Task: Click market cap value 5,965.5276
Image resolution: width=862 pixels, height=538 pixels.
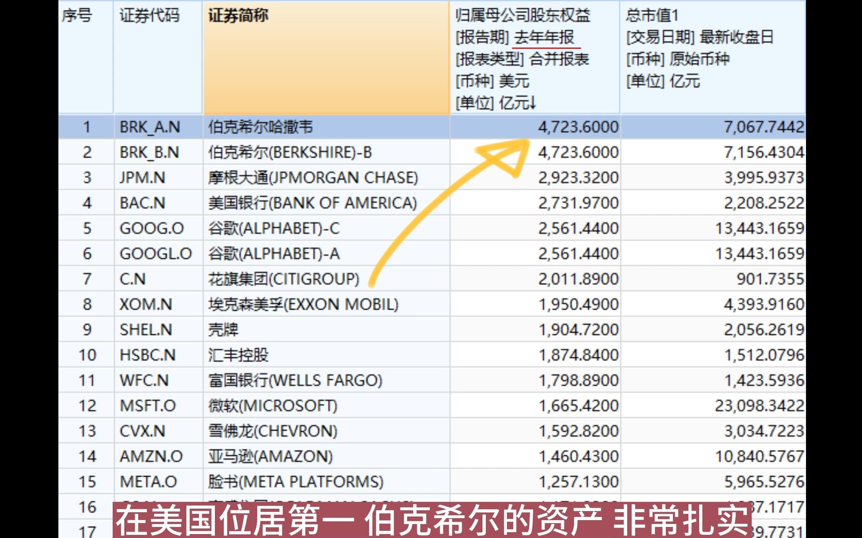Action: click(x=764, y=482)
